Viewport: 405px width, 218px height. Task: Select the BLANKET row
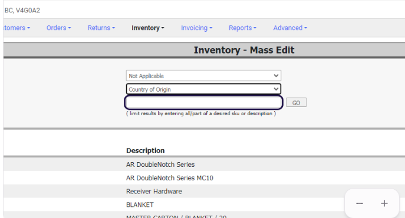coord(204,204)
